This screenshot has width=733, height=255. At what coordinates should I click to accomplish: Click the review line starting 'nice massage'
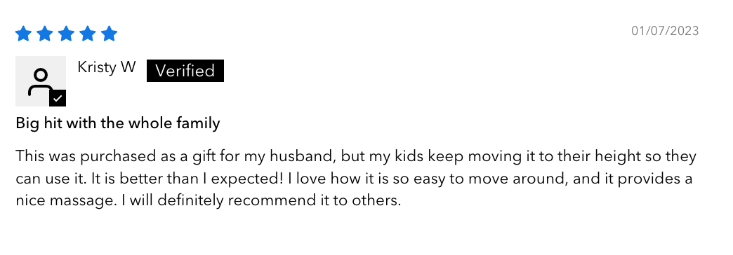pos(209,201)
